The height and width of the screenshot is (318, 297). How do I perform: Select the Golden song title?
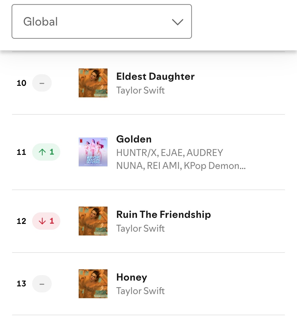134,139
